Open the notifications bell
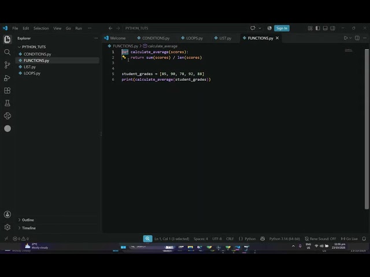This screenshot has width=370, height=277. 364,238
